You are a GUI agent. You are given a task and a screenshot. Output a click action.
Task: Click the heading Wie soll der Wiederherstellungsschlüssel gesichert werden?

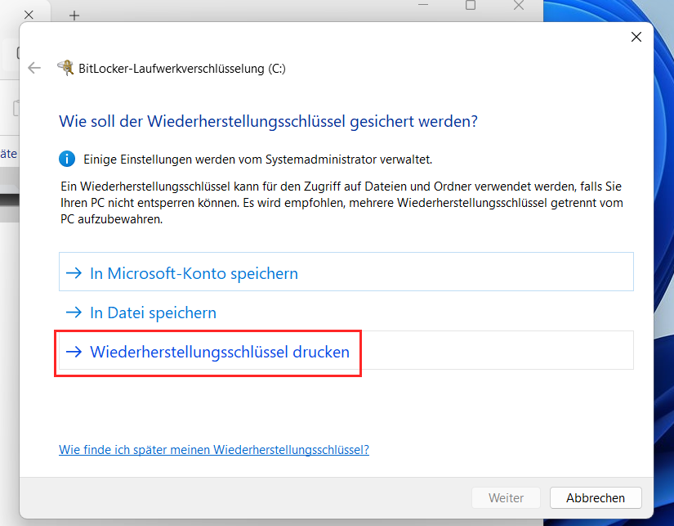click(x=268, y=121)
